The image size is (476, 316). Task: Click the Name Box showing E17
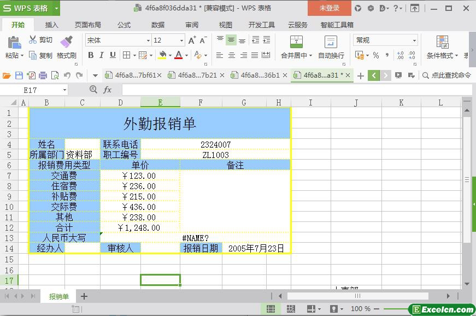point(37,90)
